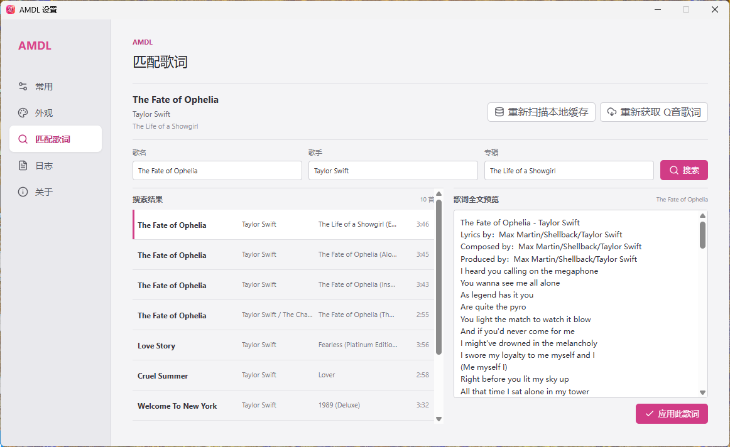Image resolution: width=730 pixels, height=447 pixels.
Task: Focus the 专辑 input field
Action: point(569,171)
